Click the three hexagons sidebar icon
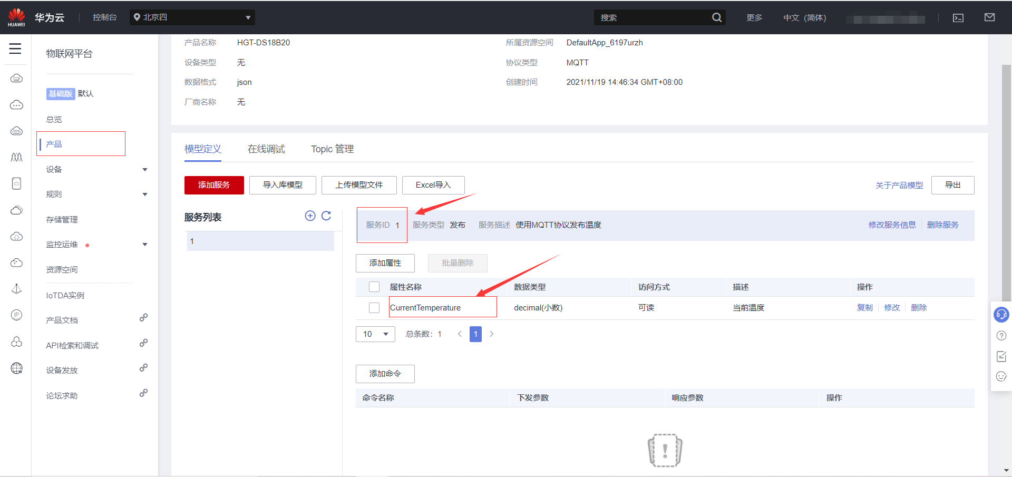1012x477 pixels. pyautogui.click(x=16, y=342)
